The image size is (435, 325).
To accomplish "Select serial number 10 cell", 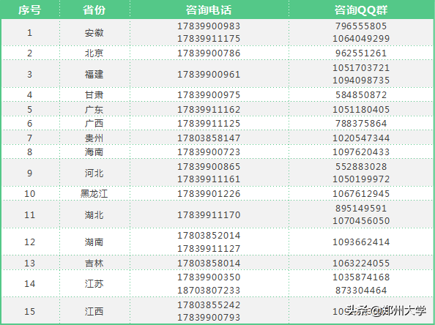I will [x=30, y=193].
